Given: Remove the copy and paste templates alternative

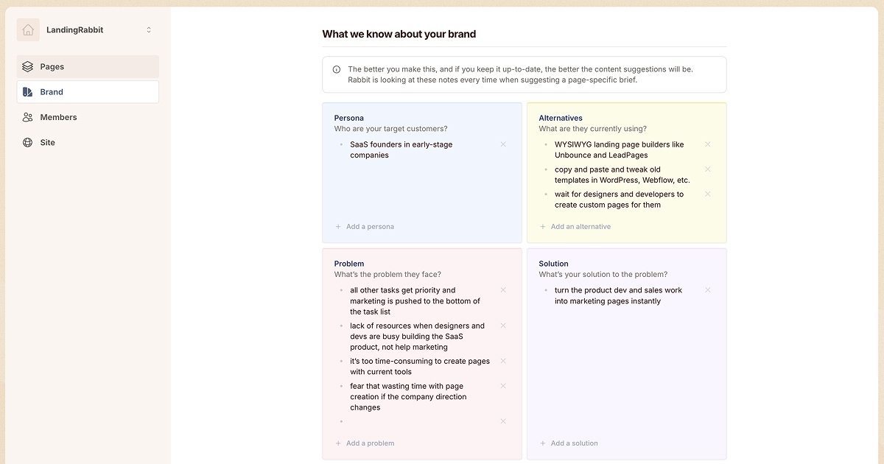Looking at the screenshot, I should 708,169.
